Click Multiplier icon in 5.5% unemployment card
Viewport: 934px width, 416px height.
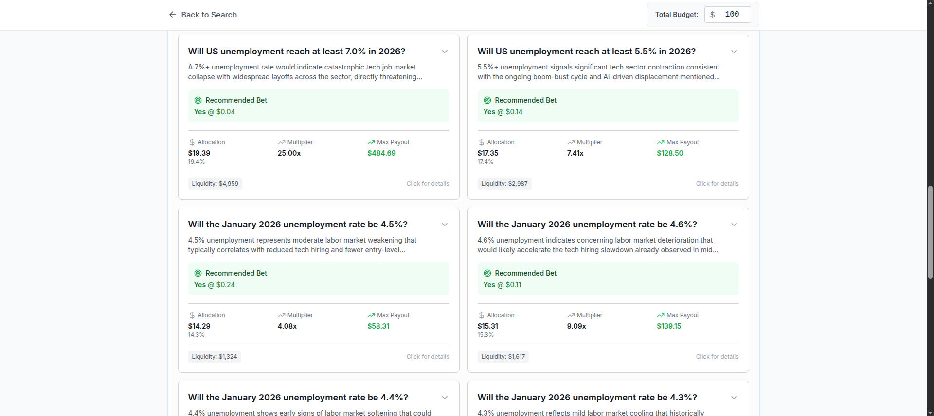pyautogui.click(x=571, y=142)
